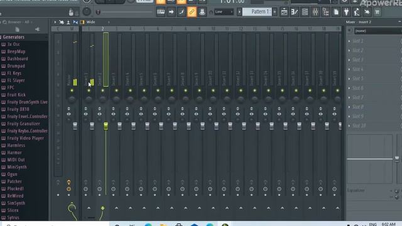Click the Wide layout label
402x226 pixels.
(x=90, y=23)
